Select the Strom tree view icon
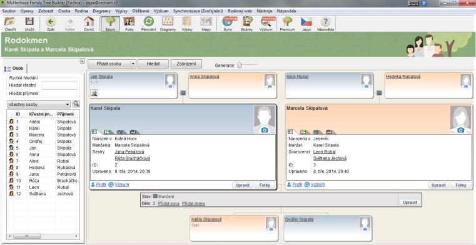The width and height of the screenshot is (476, 245). click(110, 24)
